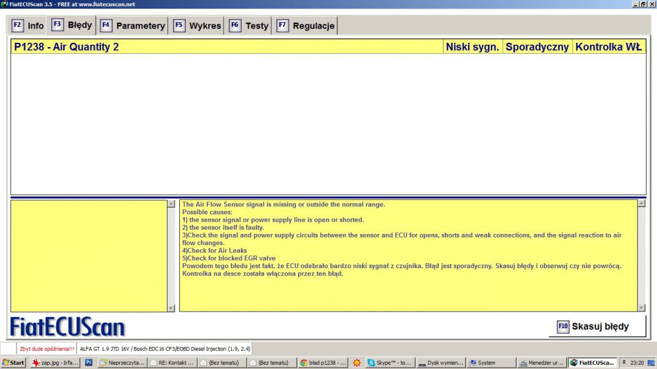Viewport: 657px width, 369px height.
Task: Click the red delay warning in status bar
Action: coord(47,348)
